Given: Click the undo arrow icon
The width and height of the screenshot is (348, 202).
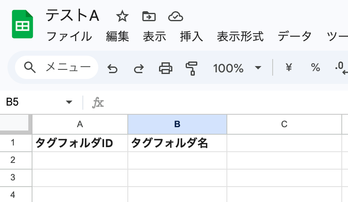Looking at the screenshot, I should tap(112, 68).
